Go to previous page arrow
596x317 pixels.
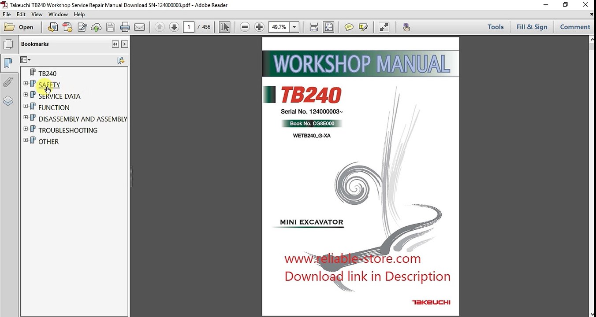160,27
